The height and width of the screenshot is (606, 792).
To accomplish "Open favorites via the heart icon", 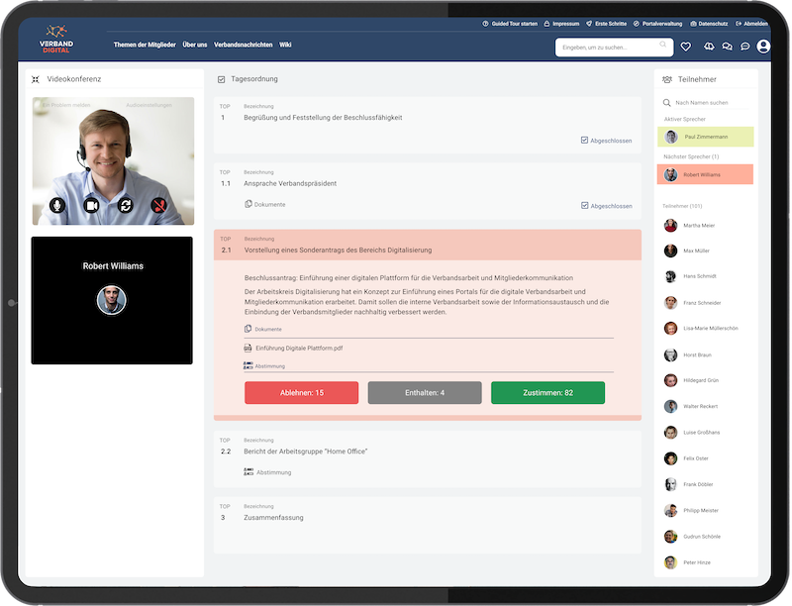I will (x=685, y=47).
